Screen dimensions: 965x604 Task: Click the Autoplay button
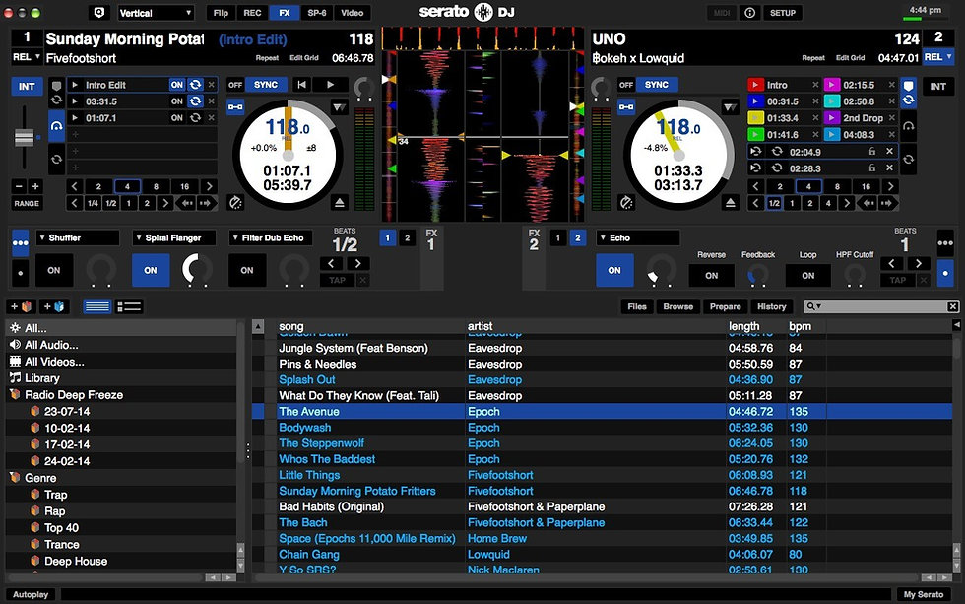point(31,594)
